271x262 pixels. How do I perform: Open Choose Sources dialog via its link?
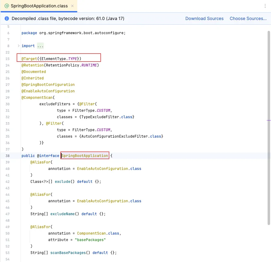coord(248,18)
